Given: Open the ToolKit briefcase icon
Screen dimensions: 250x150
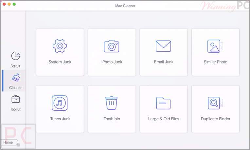Looking at the screenshot, I should 16,99.
